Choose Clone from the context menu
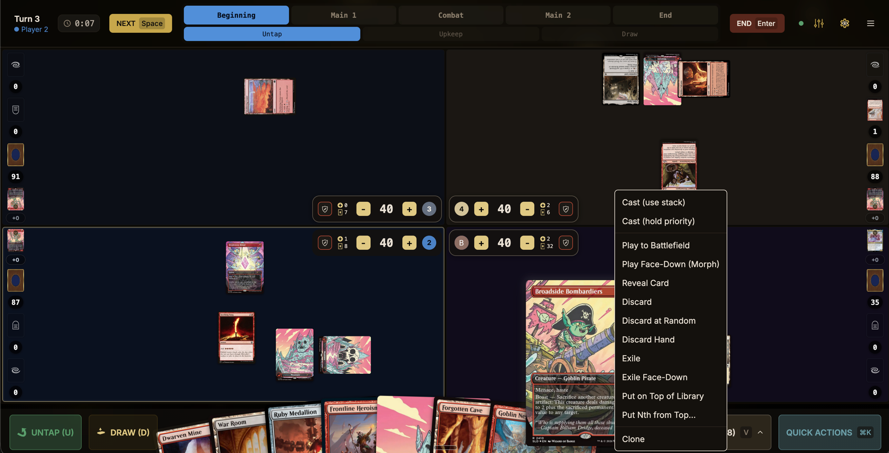 671,439
